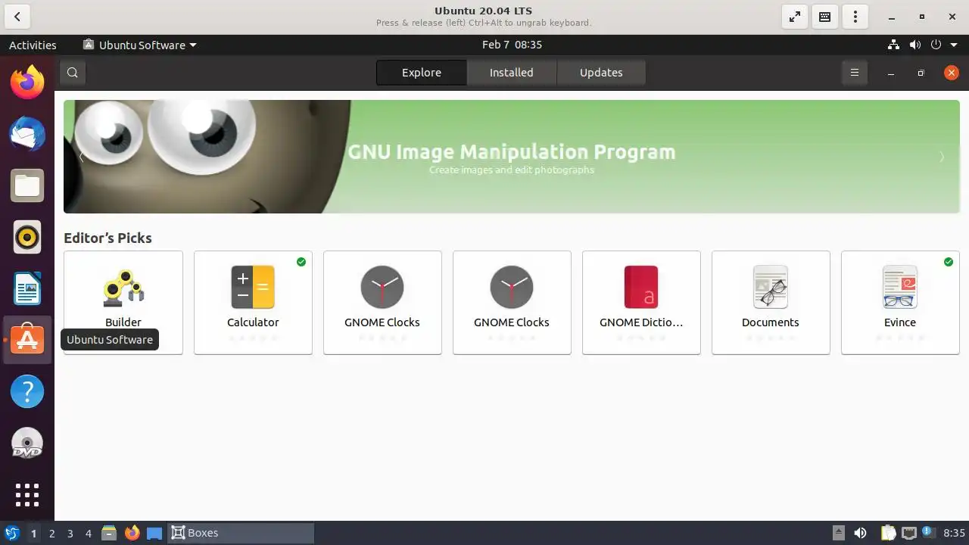Launch Firefox from the Ubuntu dock
Viewport: 969px width, 545px height.
(x=27, y=82)
